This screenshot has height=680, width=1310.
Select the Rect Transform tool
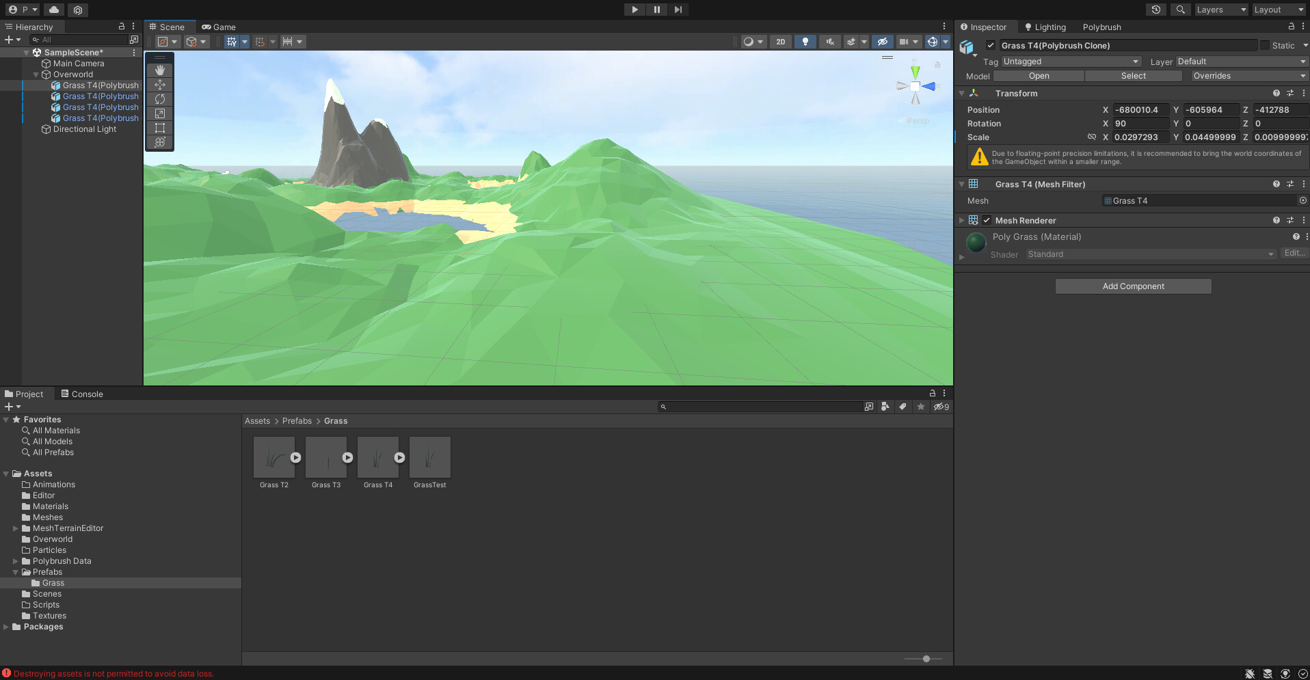(159, 128)
